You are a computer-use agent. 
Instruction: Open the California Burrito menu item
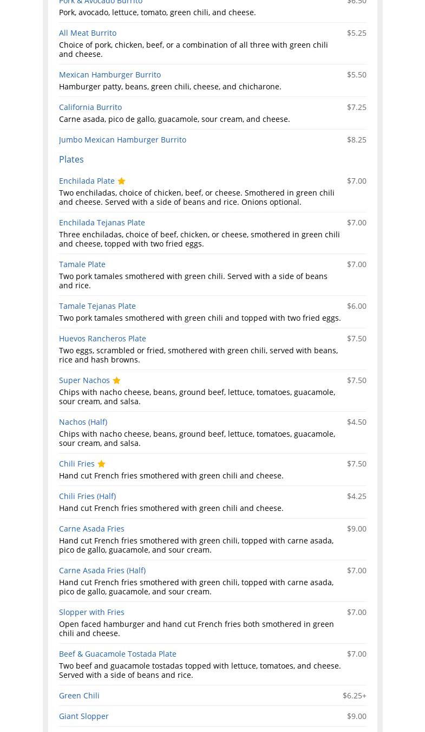point(90,107)
